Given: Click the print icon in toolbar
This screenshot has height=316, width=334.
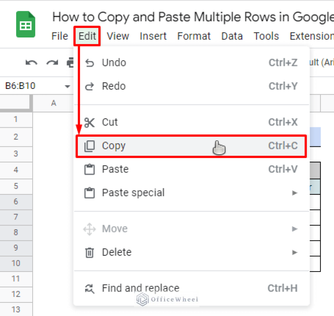Looking at the screenshot, I should [70, 63].
